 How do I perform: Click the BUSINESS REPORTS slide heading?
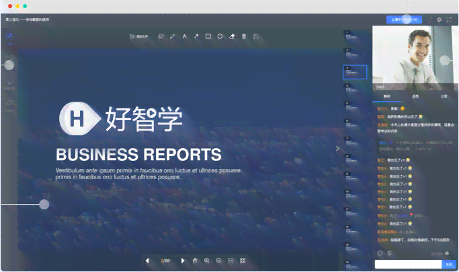coord(138,155)
